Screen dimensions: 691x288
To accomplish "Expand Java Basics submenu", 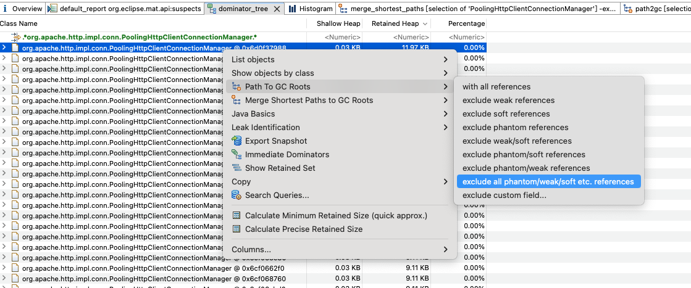I will (338, 113).
